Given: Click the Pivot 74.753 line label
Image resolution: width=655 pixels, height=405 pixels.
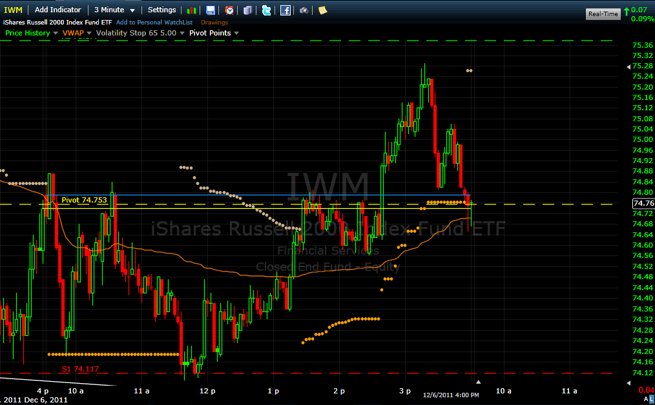Looking at the screenshot, I should (85, 200).
